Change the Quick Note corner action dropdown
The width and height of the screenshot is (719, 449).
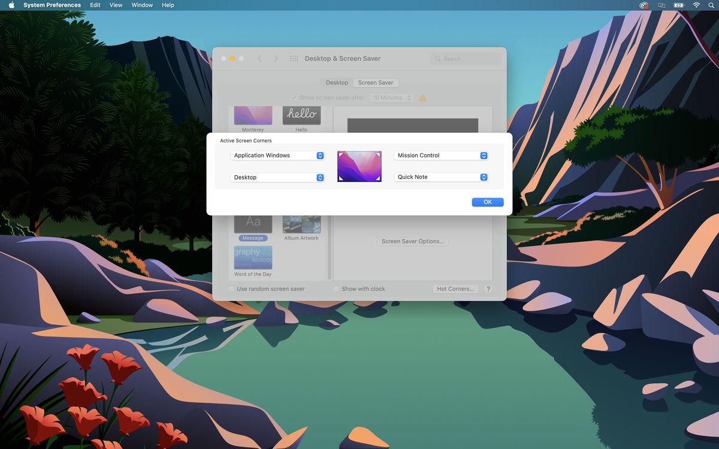pos(441,177)
